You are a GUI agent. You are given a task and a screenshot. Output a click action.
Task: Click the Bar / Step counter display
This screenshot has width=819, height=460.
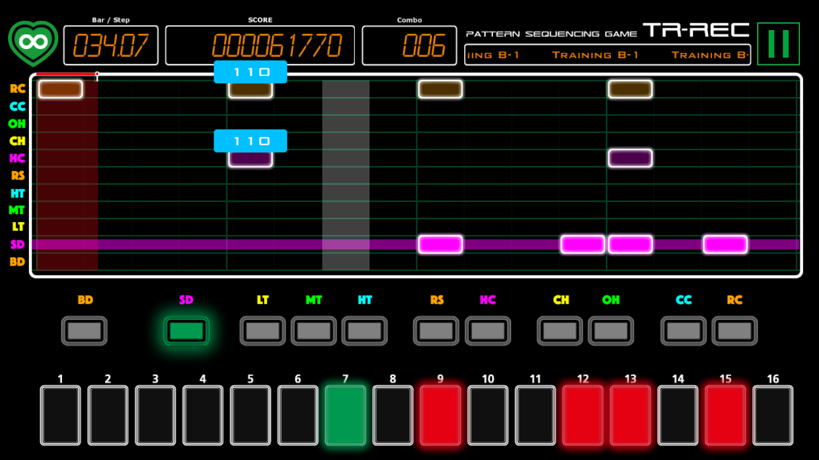point(111,45)
